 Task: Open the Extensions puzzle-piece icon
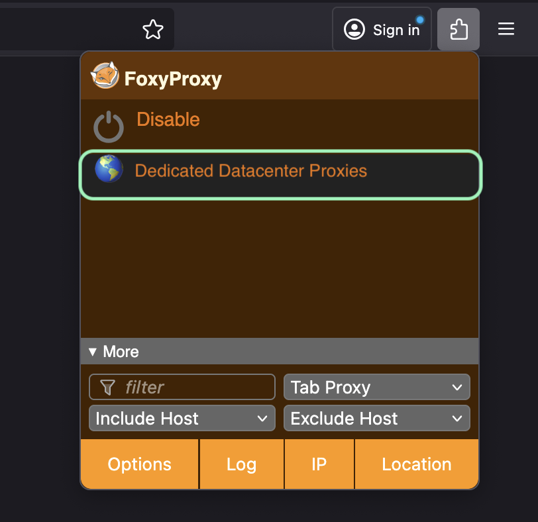458,29
